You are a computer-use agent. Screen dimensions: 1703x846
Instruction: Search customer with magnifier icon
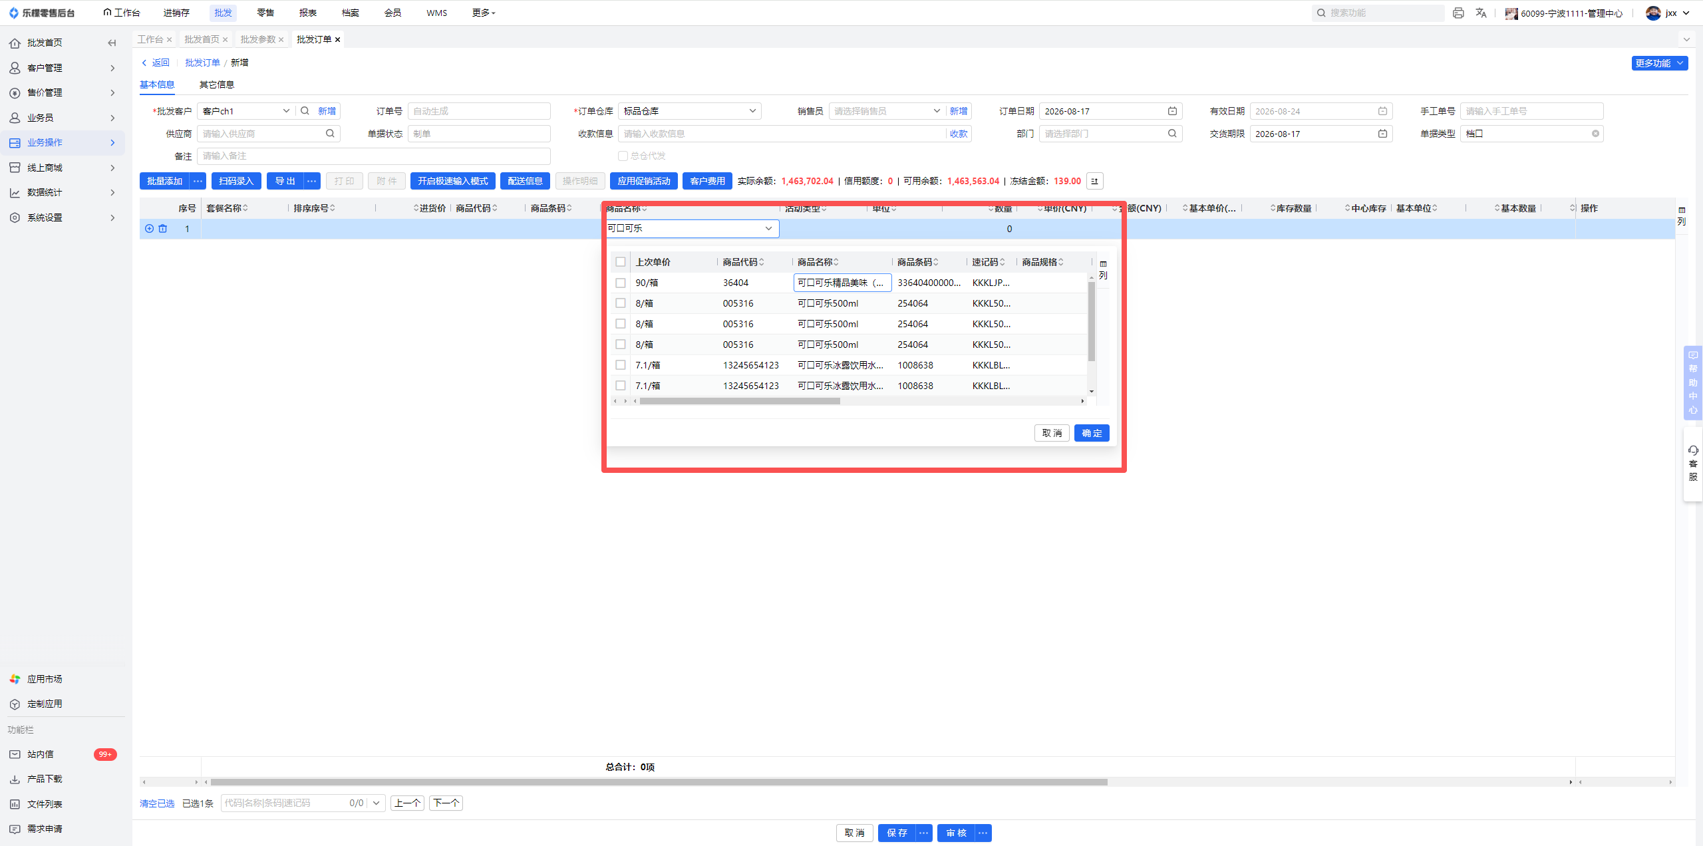click(305, 111)
